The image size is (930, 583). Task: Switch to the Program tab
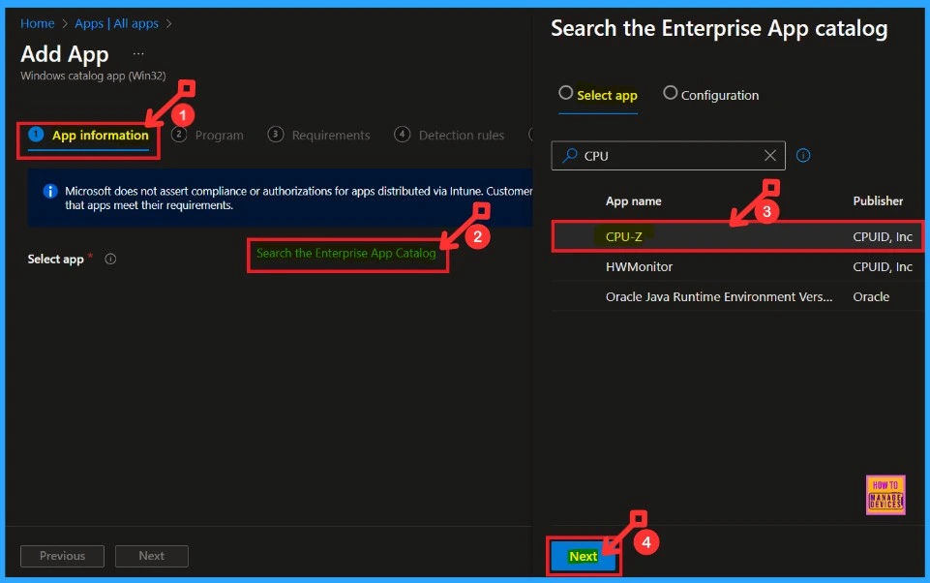(208, 136)
